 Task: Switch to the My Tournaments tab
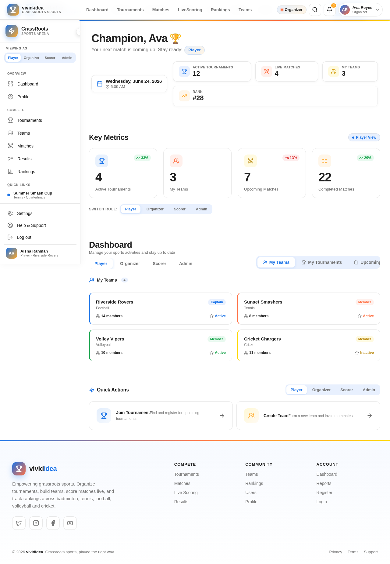(322, 262)
